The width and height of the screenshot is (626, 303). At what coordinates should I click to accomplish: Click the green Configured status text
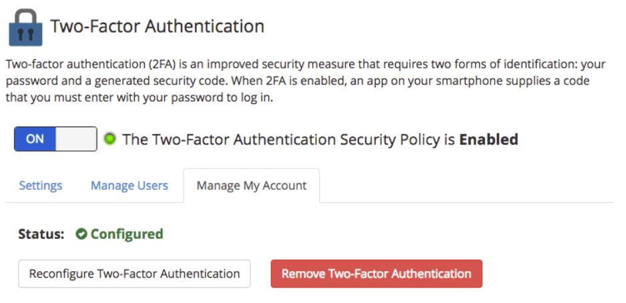pos(127,234)
